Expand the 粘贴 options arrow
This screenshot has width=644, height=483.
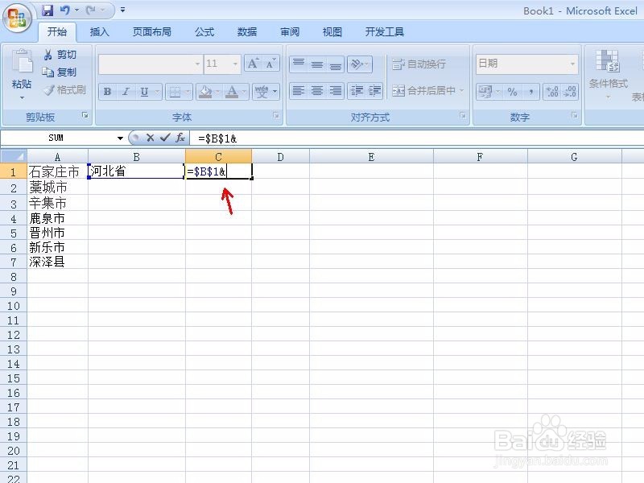click(22, 97)
